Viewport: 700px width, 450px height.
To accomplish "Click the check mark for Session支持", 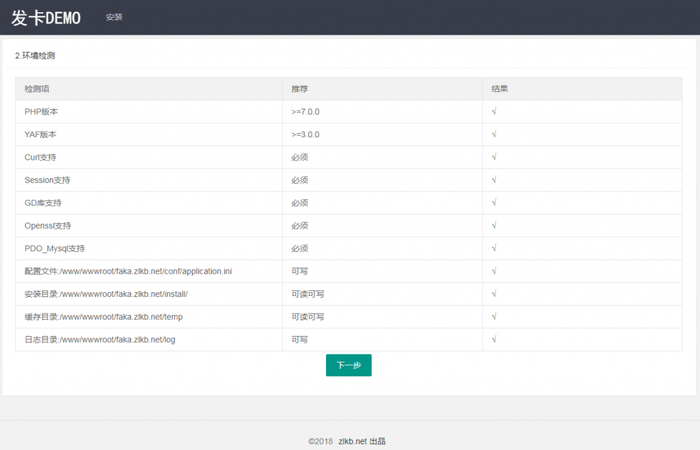I will point(494,180).
